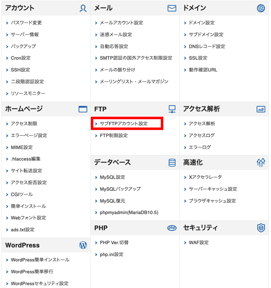Open Cron設定
The height and width of the screenshot is (288, 271).
tap(21, 58)
